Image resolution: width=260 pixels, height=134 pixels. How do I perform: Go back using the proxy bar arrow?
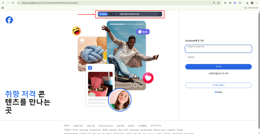coord(110,14)
